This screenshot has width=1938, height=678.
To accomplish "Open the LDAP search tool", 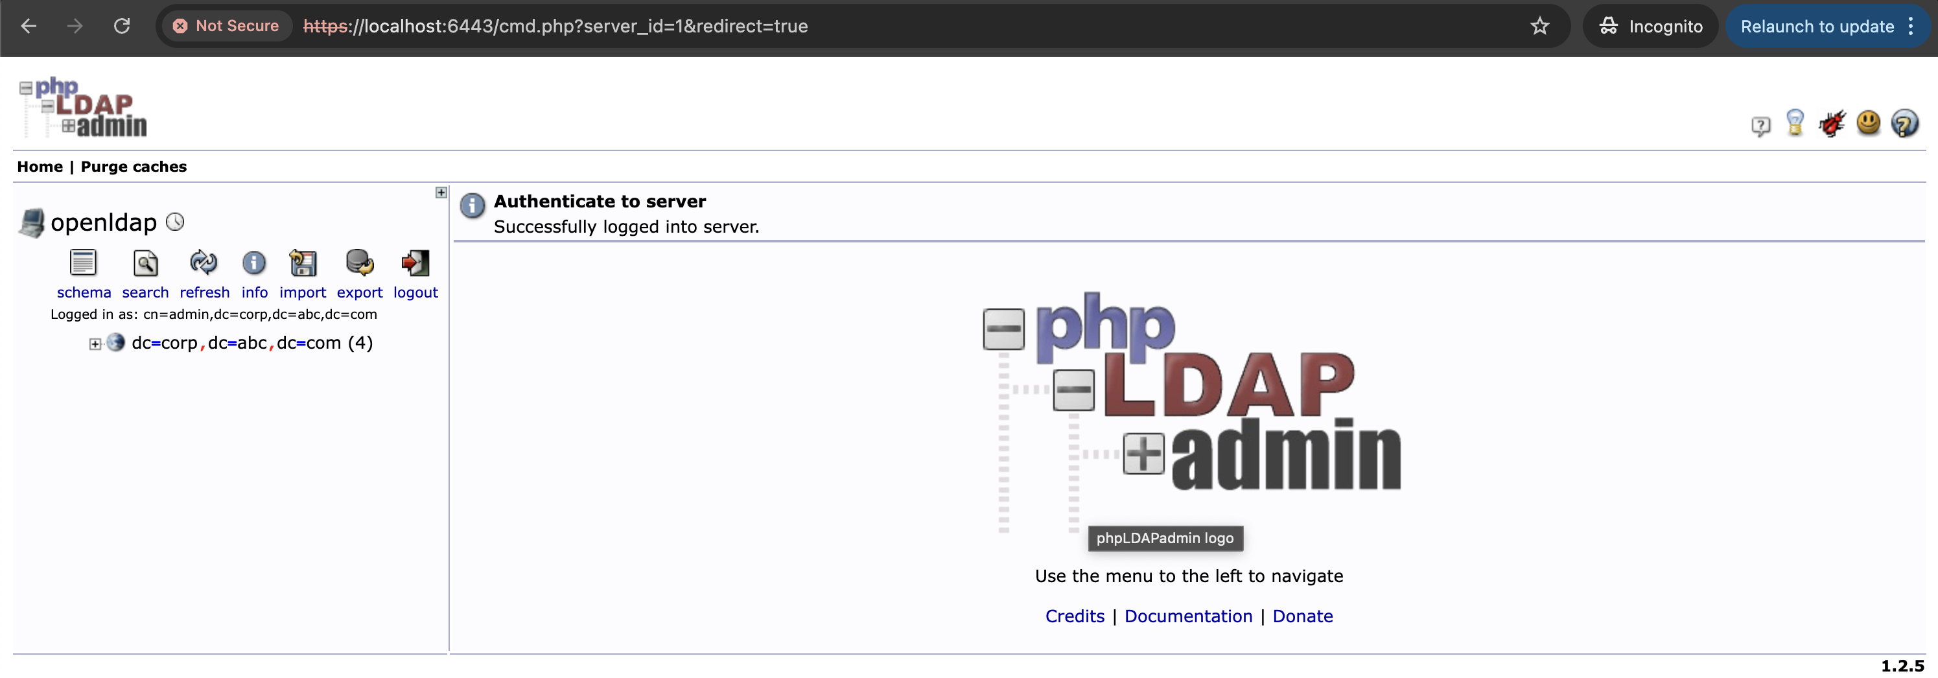I will point(145,263).
